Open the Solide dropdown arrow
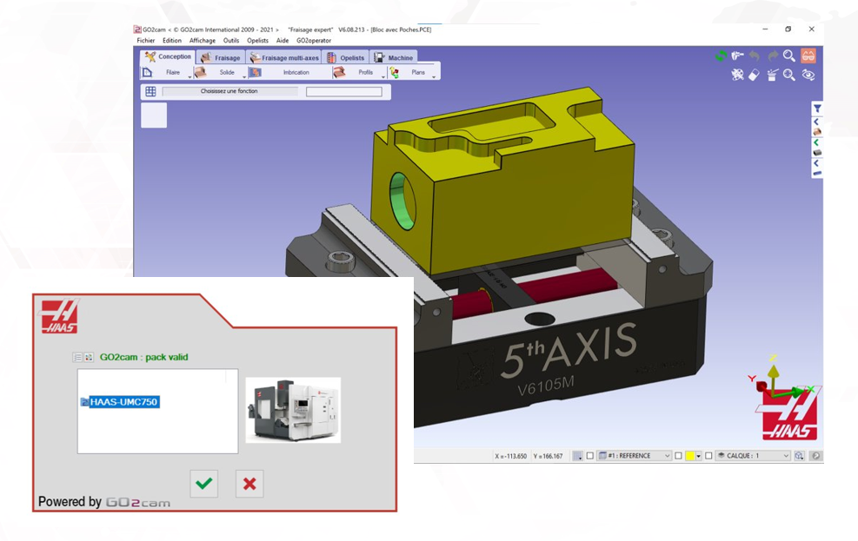This screenshot has width=858, height=541. point(244,76)
